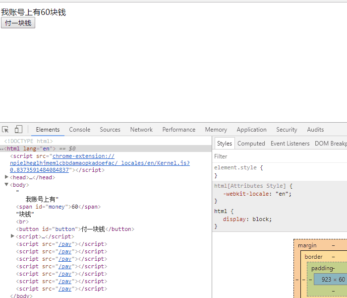Click the -webkit-locale property name
The image size is (347, 298).
coord(246,194)
